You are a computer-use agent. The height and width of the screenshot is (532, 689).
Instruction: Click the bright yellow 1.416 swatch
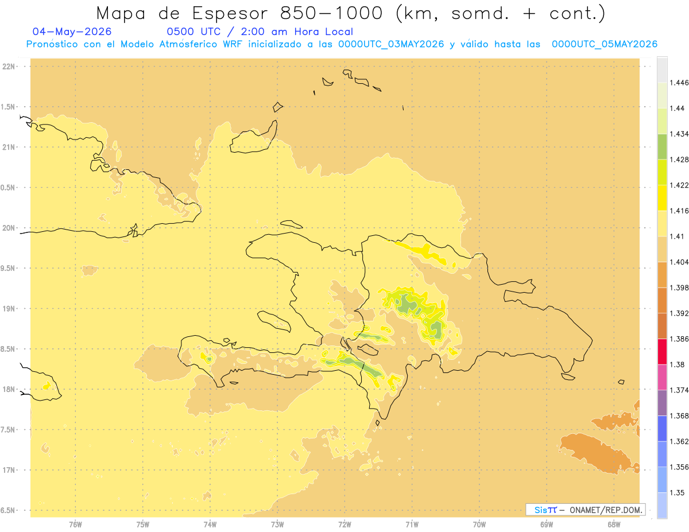point(662,198)
